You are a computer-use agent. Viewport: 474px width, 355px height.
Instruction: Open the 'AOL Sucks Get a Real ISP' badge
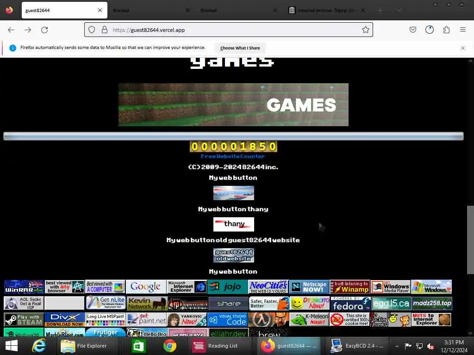(24, 303)
